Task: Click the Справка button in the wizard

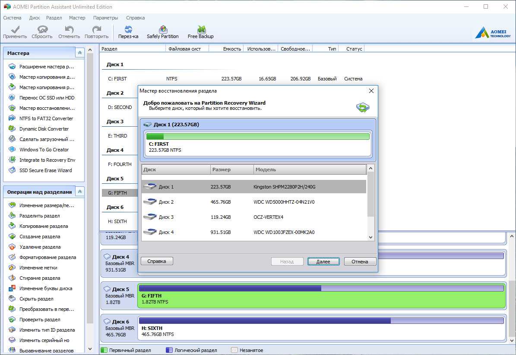Action: coord(157,261)
